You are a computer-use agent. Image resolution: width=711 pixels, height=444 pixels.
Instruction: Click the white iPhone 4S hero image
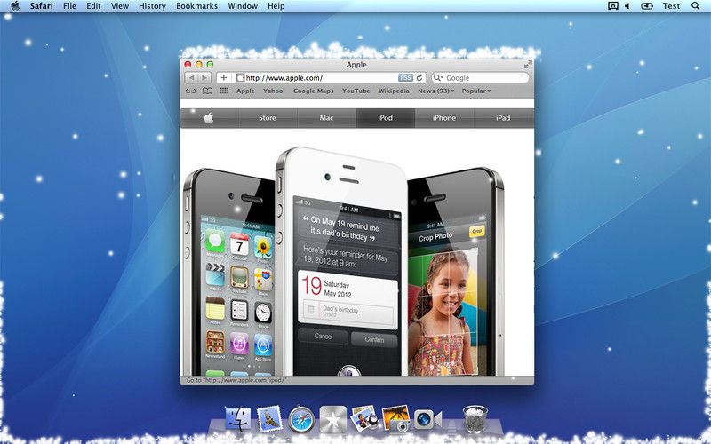pos(342,262)
